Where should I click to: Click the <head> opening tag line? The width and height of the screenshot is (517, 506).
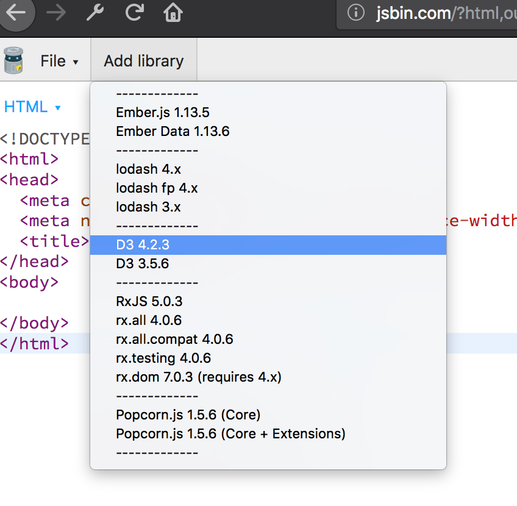(29, 180)
